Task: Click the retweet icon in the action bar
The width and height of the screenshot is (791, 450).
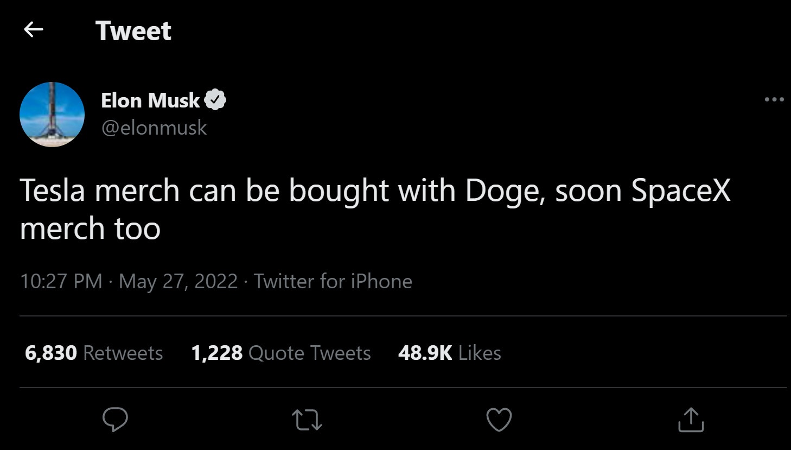Action: point(307,419)
